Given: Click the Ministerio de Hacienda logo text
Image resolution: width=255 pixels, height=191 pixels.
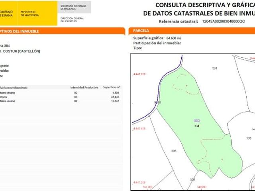Looking at the screenshot, I should (x=29, y=14).
